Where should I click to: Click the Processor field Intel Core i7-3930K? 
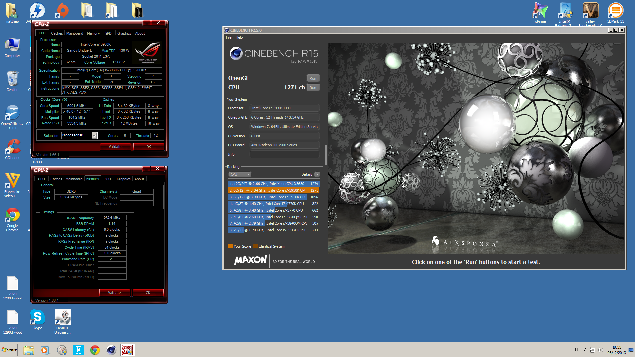[x=284, y=108]
